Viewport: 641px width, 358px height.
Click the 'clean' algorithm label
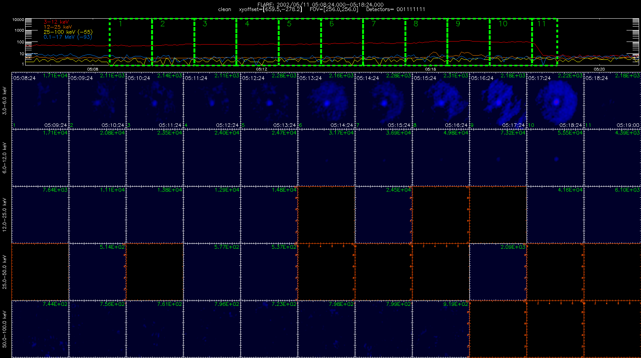point(225,10)
